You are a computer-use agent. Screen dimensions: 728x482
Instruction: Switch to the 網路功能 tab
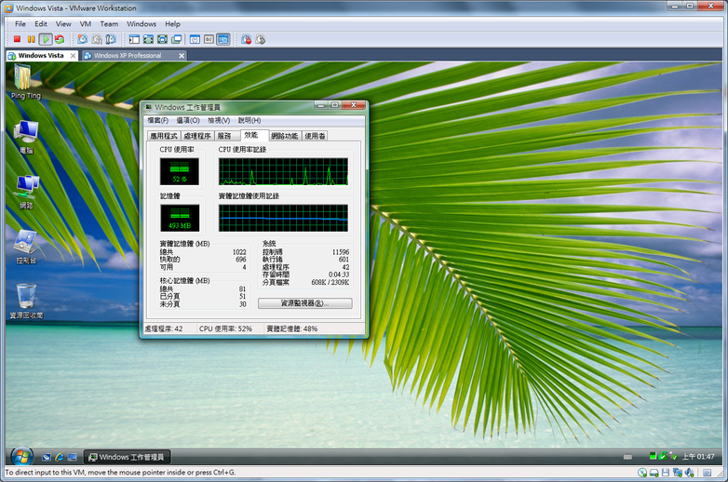click(285, 136)
